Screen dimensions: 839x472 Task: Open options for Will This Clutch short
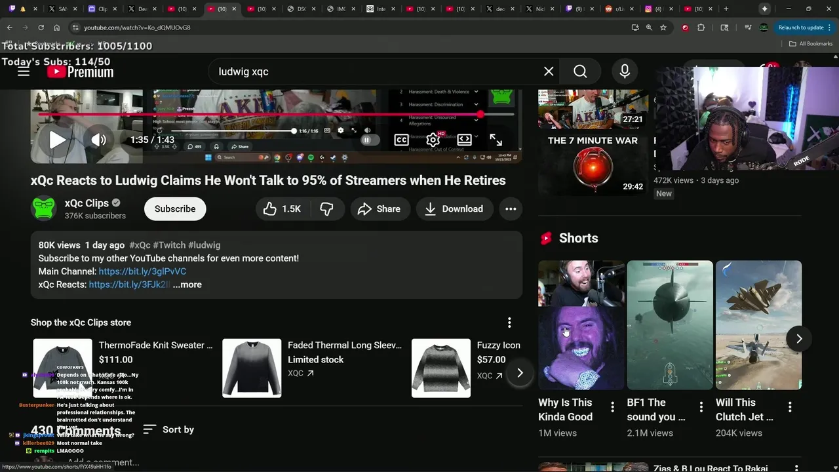coord(790,407)
